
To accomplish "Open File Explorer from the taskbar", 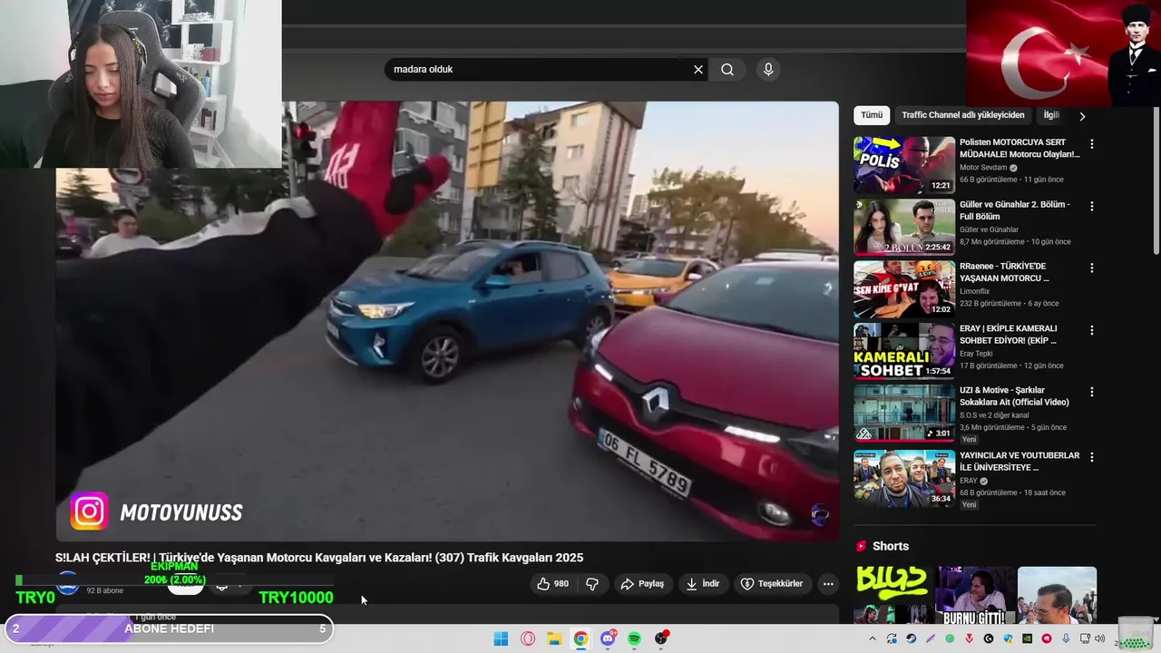I will coord(554,638).
